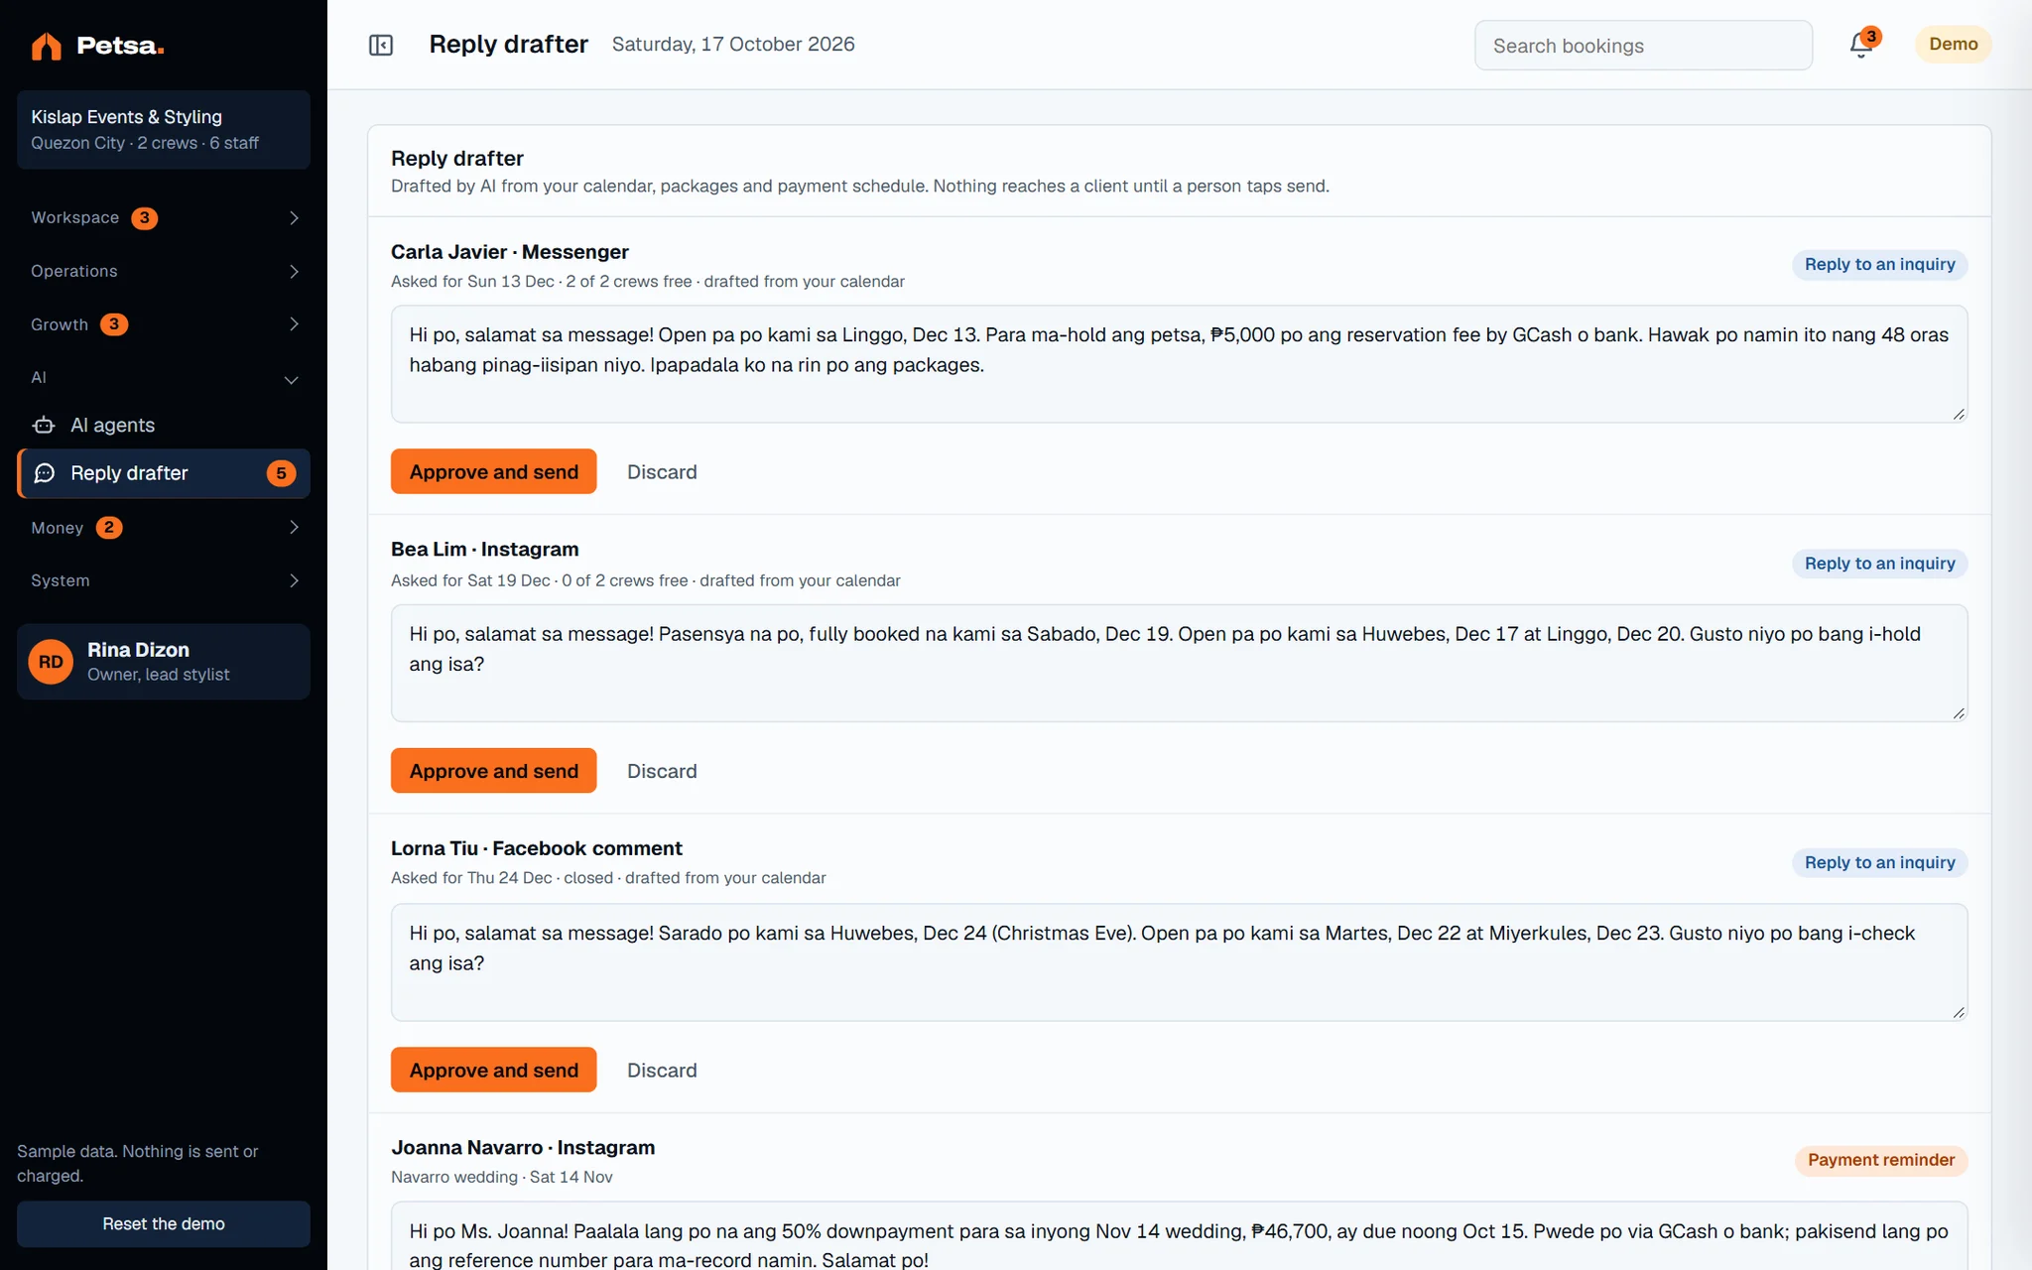Approve and send Bea Lim's reply

tap(493, 771)
